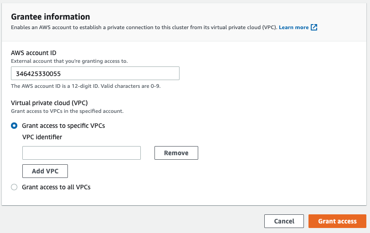Open the Learn more link

tap(293, 27)
